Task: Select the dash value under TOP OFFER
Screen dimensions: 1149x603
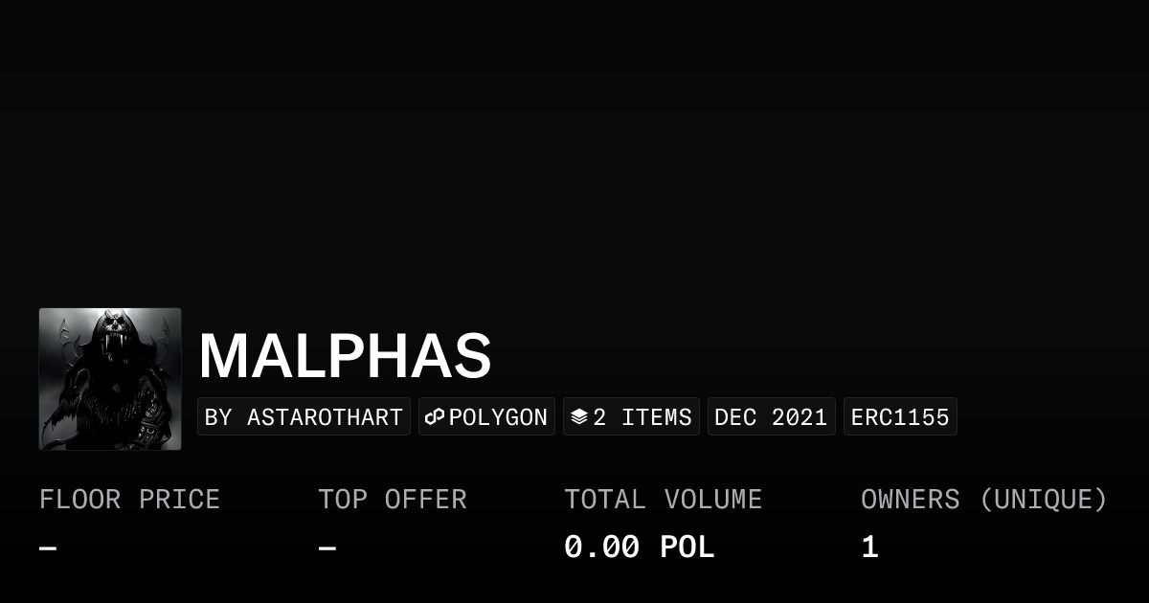Action: [327, 548]
